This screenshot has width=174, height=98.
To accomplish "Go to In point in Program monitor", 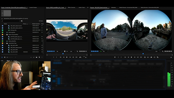I will pos(125,57).
